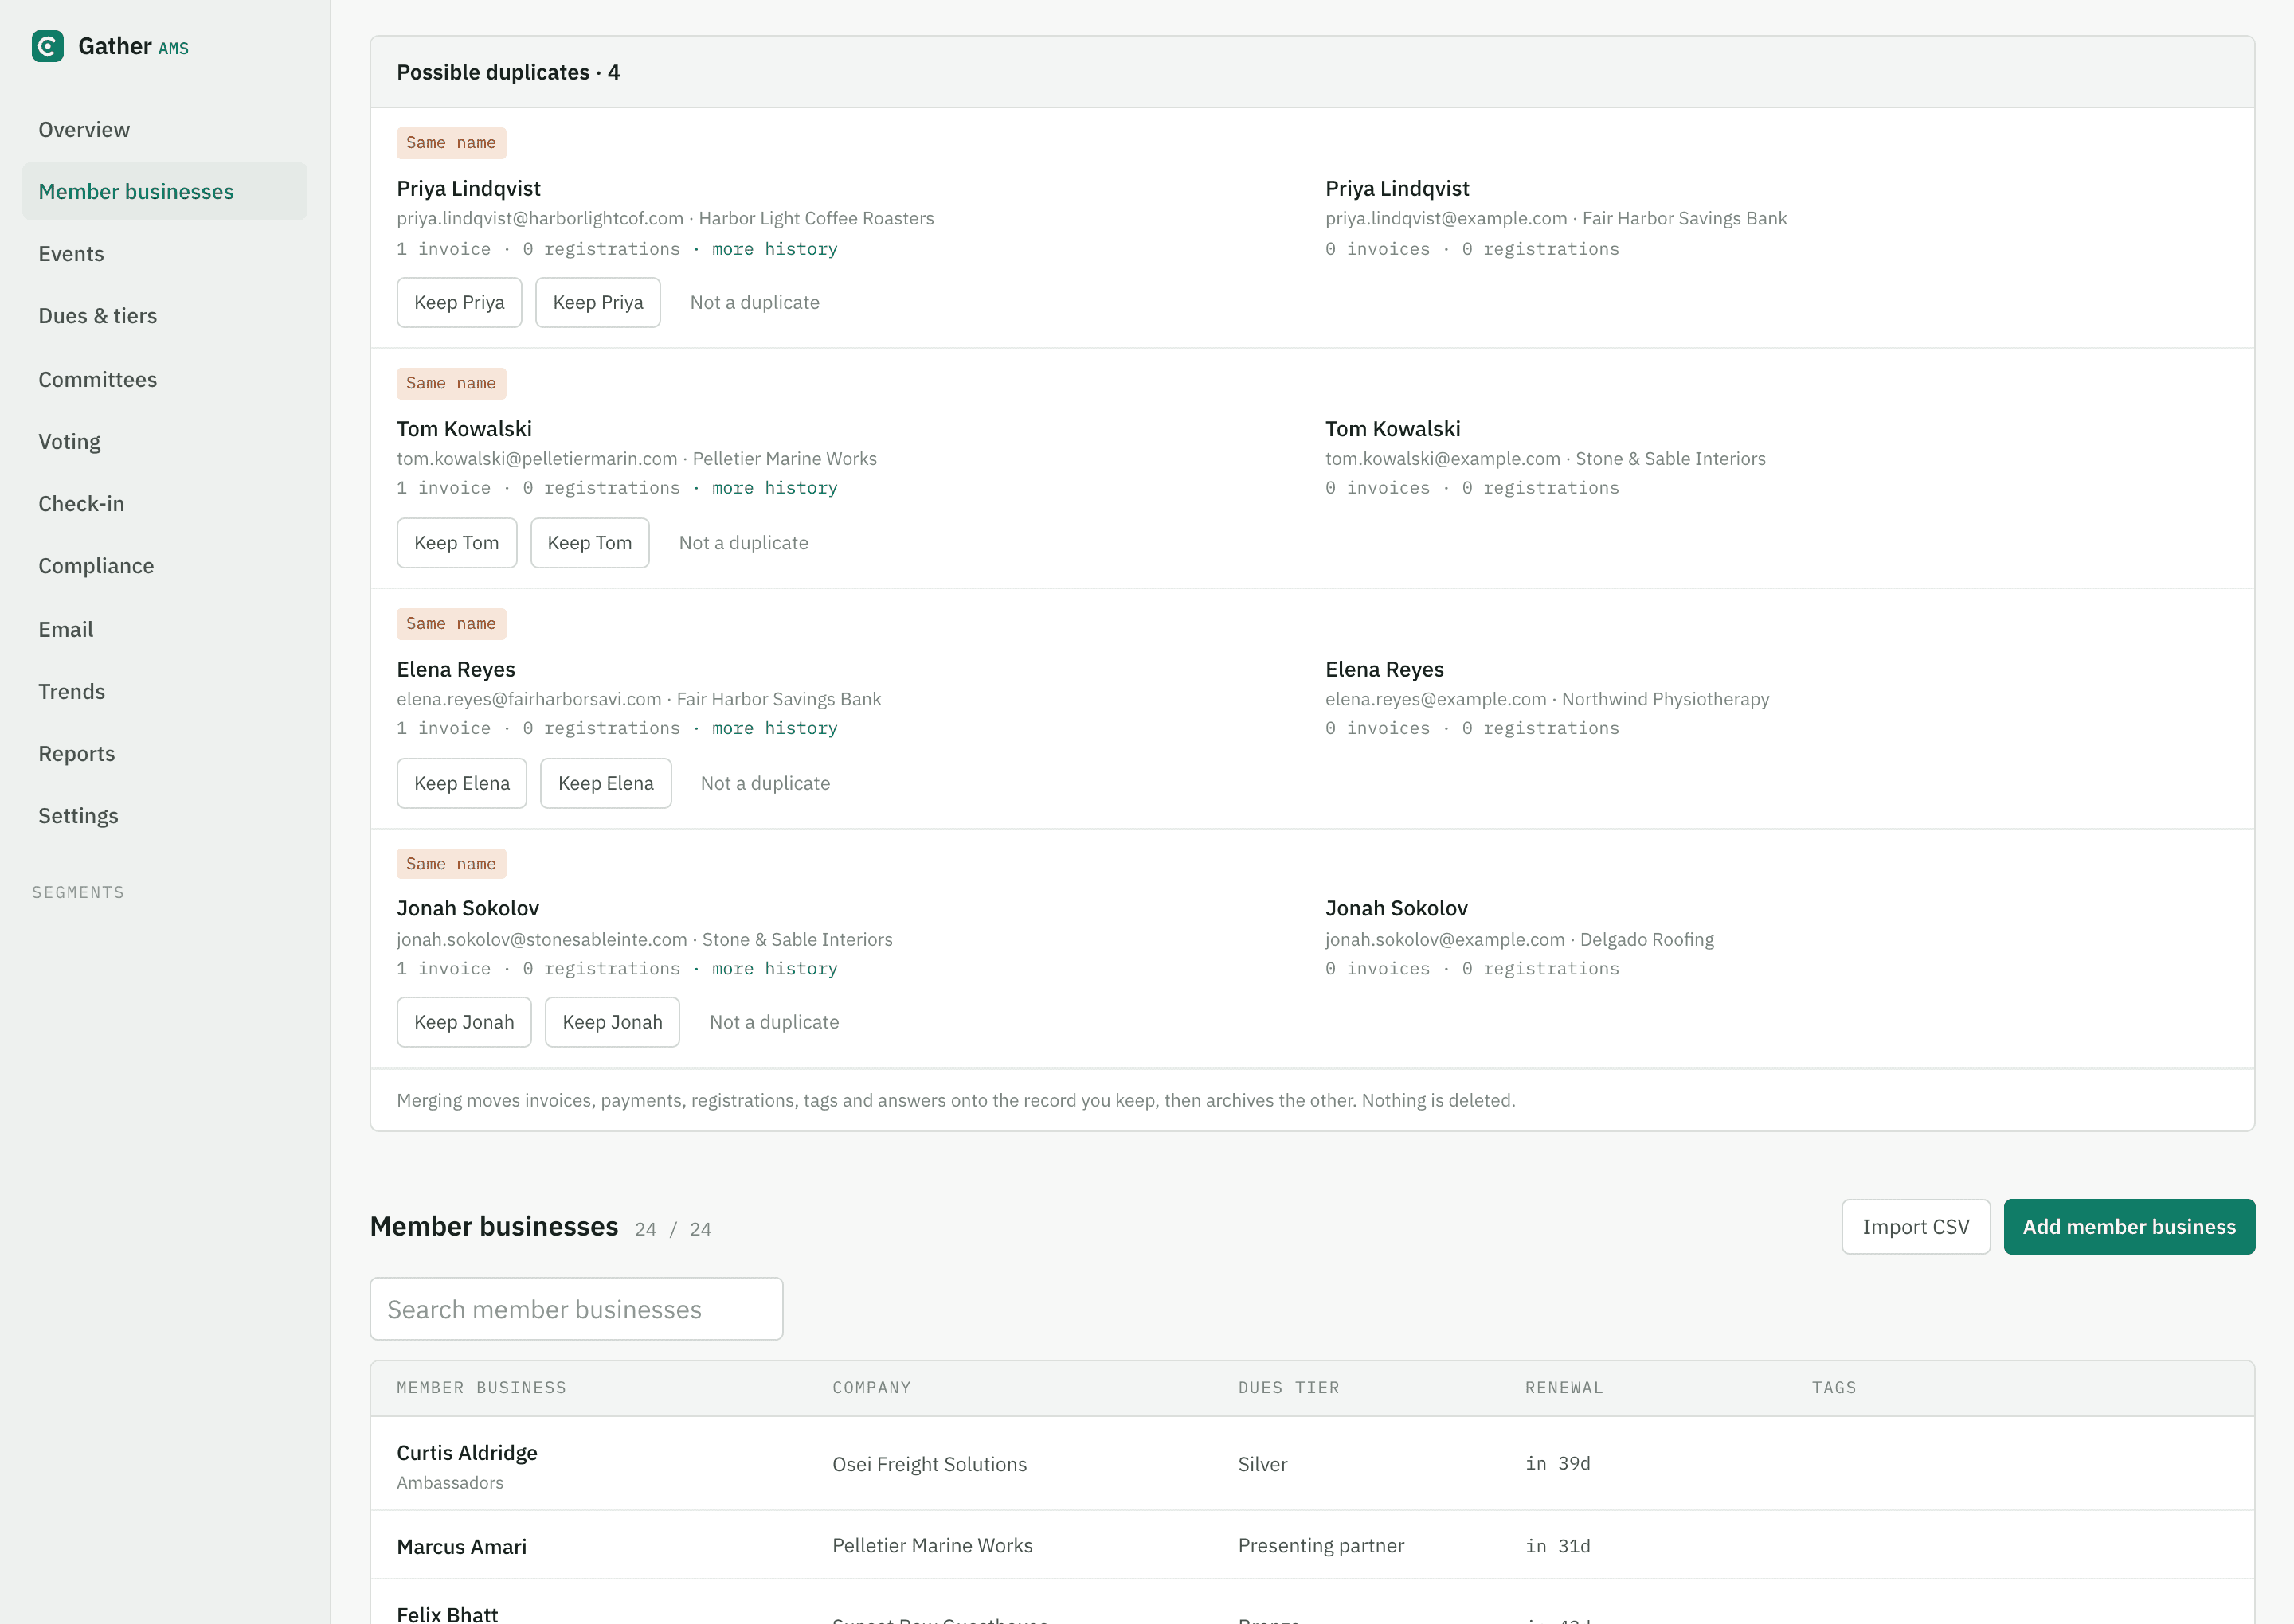Click the Member Business column header
2294x1624 pixels.
(x=481, y=1388)
